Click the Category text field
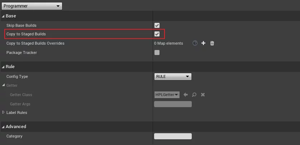Screen dimensions: 300x145 point(173,136)
